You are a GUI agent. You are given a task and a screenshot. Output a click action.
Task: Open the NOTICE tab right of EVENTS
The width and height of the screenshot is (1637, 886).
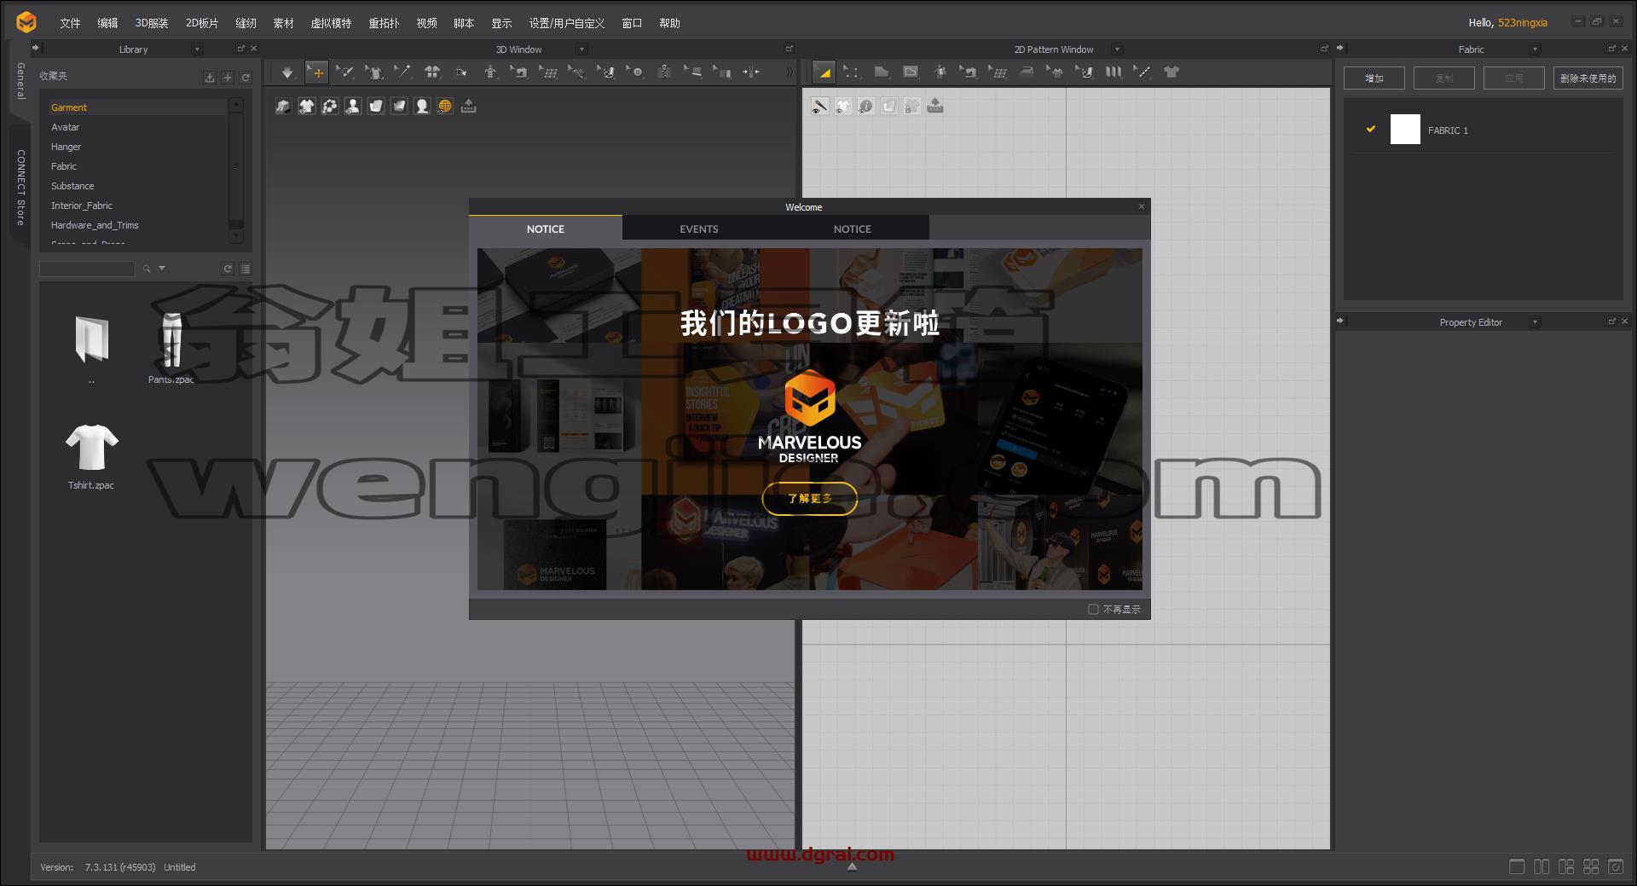pos(853,229)
